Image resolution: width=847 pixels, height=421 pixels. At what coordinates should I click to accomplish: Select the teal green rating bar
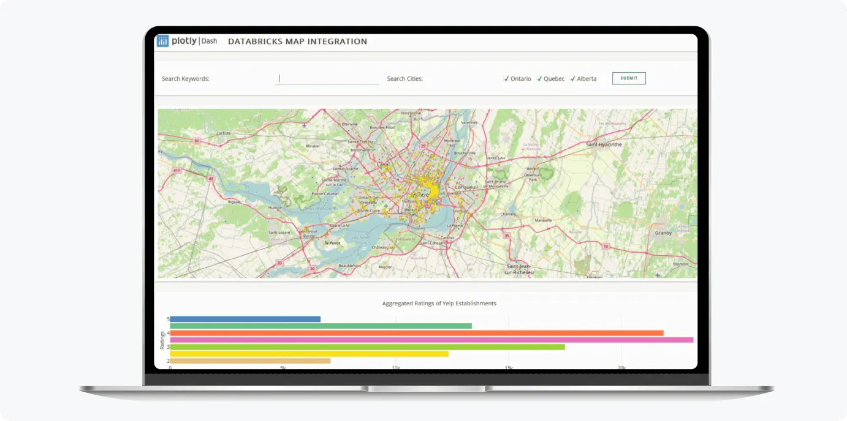tap(321, 326)
